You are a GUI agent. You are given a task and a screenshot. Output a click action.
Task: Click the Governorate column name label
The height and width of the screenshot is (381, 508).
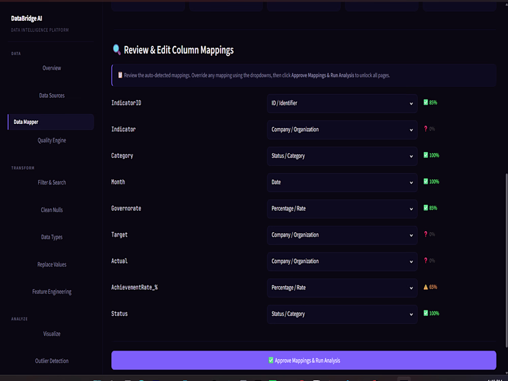tap(126, 208)
